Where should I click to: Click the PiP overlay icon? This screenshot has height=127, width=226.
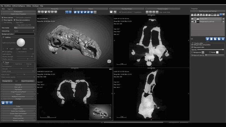coord(11,103)
